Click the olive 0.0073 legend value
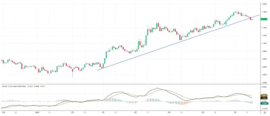The width and height of the screenshot is (270, 116). pos(42,87)
